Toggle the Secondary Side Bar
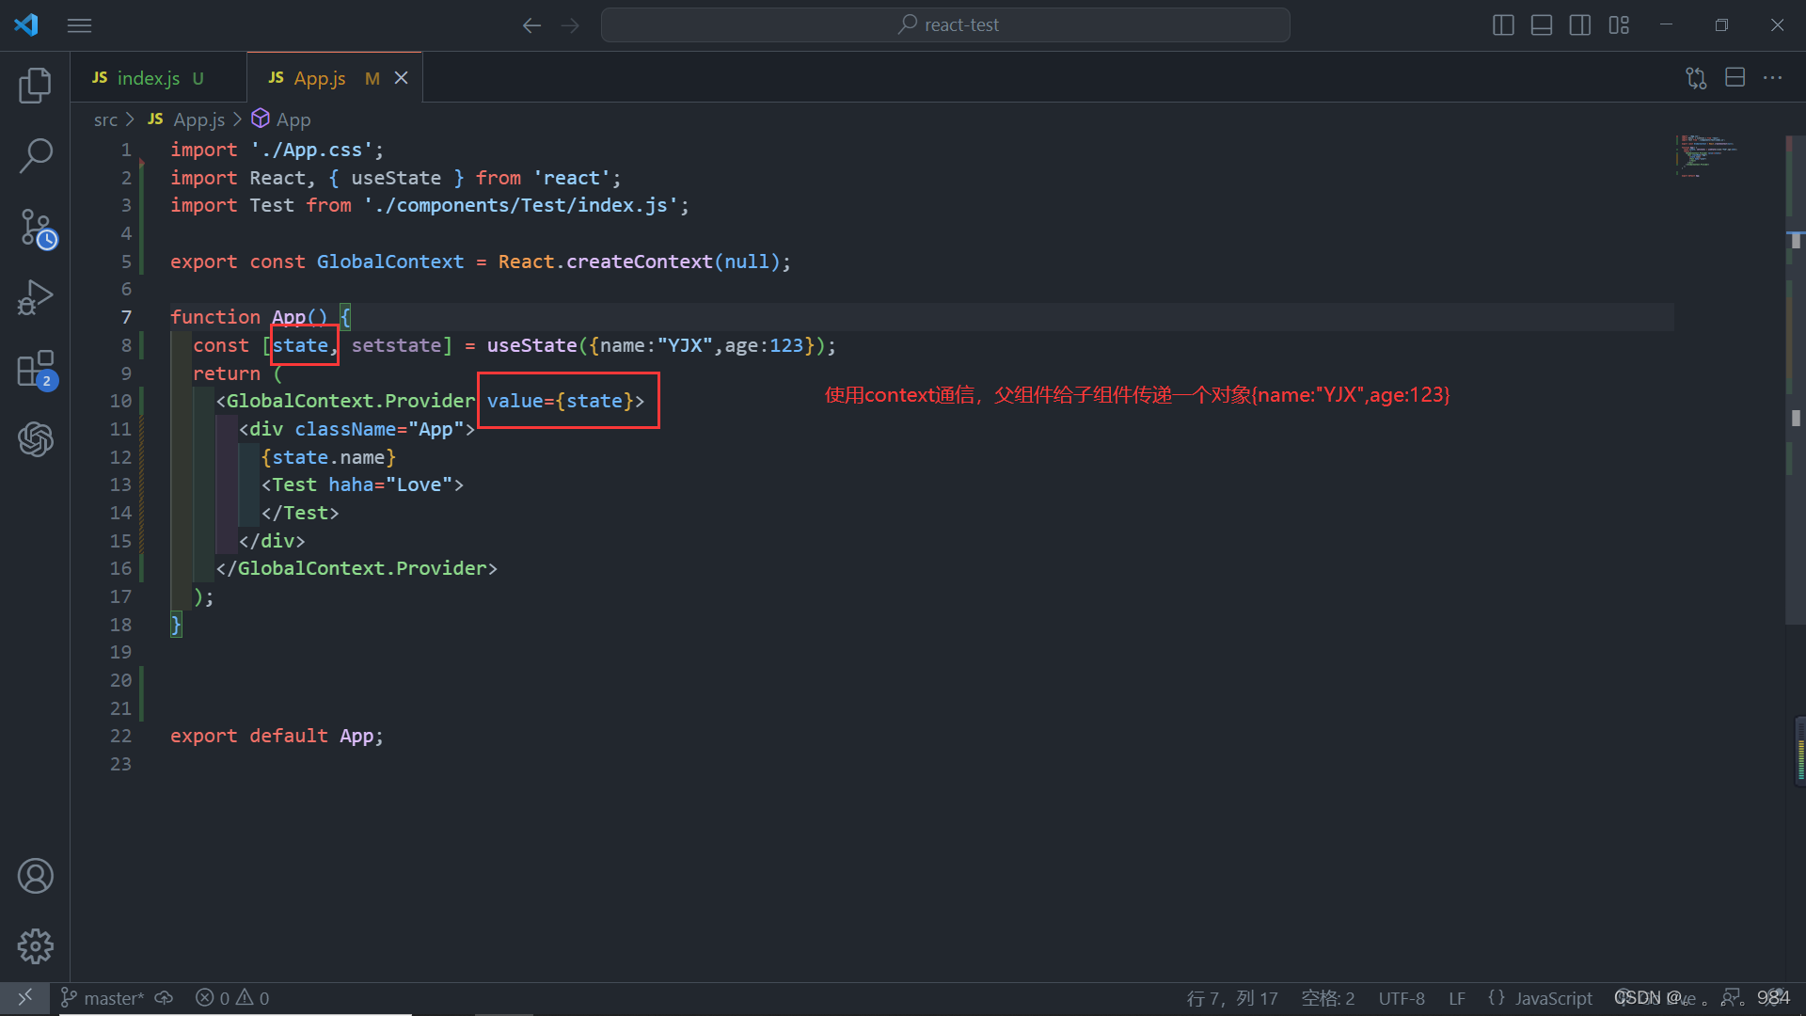This screenshot has width=1806, height=1016. pyautogui.click(x=1580, y=25)
